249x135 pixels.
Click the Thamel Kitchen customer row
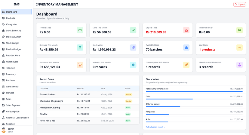[x=88, y=94]
